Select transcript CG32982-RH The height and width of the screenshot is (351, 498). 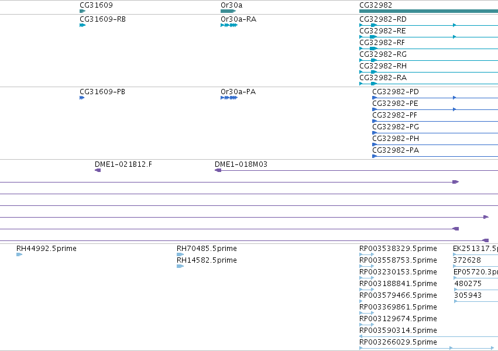[383, 66]
